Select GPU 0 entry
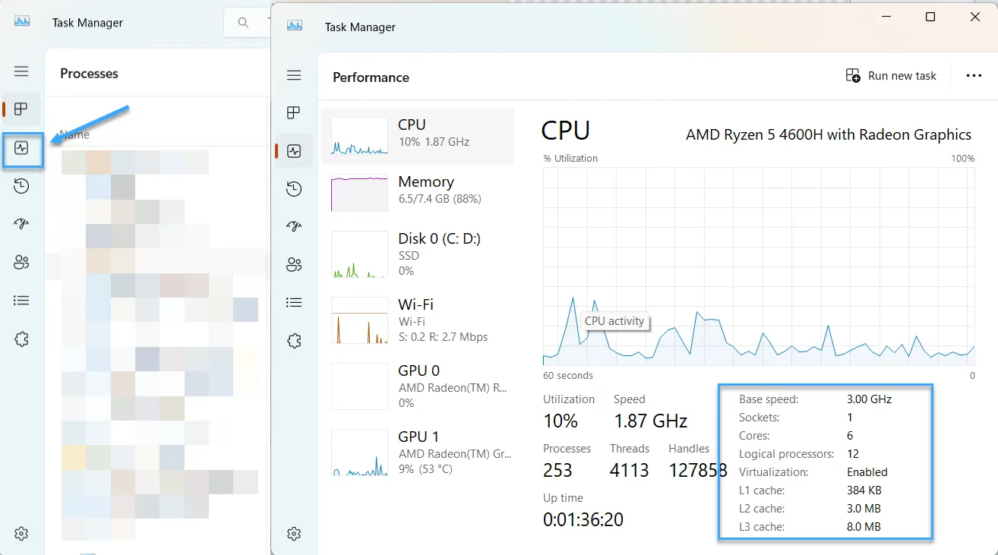Image resolution: width=998 pixels, height=555 pixels. point(418,386)
